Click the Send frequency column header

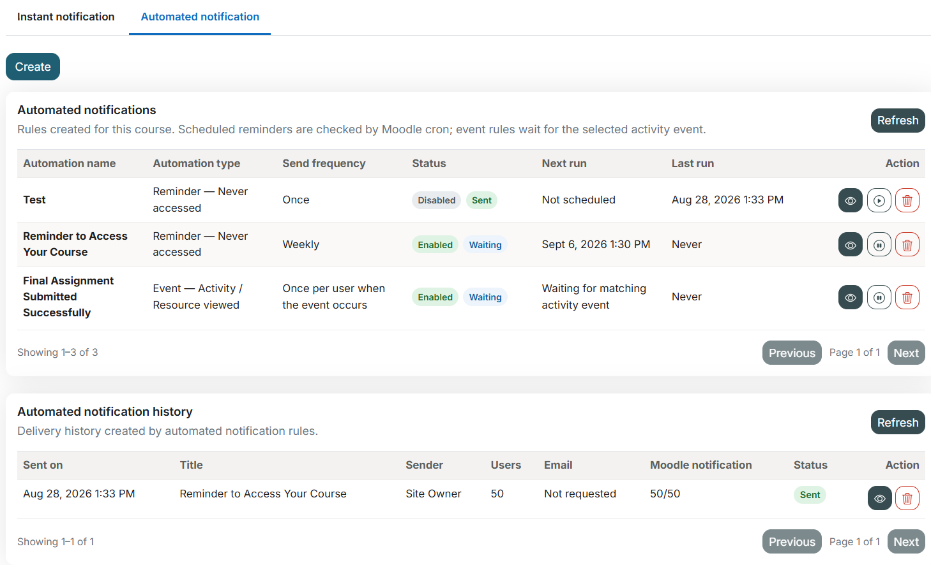click(x=324, y=163)
